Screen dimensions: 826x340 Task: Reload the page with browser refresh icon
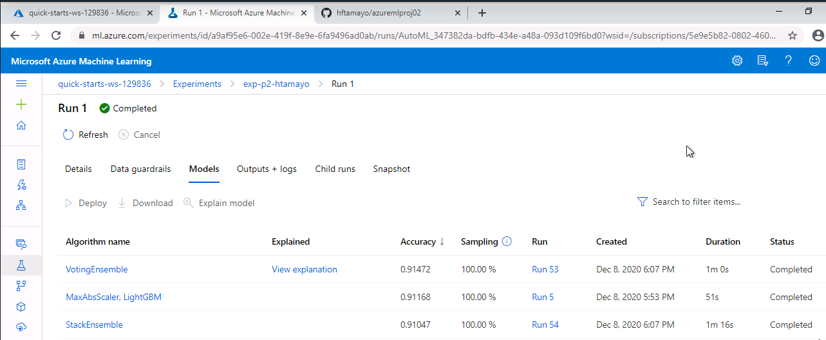pyautogui.click(x=55, y=35)
